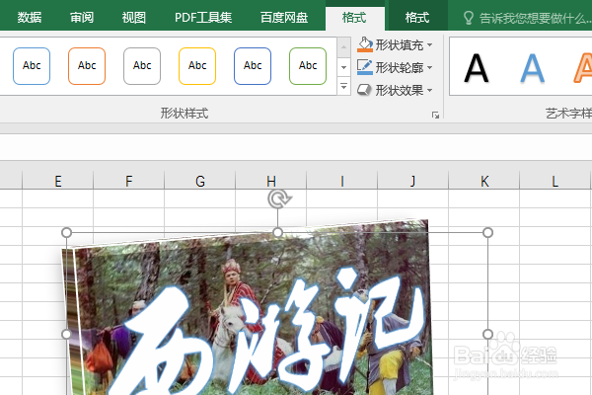Select the active white 格式 tab
Viewport: 592px width, 395px height.
(x=354, y=18)
